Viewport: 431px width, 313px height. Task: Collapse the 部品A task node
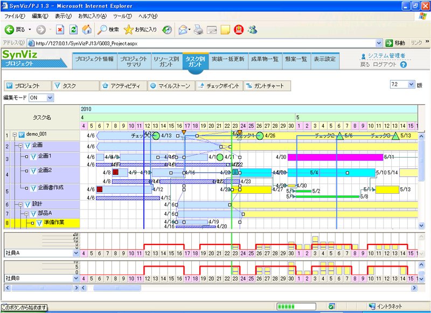tap(26, 214)
